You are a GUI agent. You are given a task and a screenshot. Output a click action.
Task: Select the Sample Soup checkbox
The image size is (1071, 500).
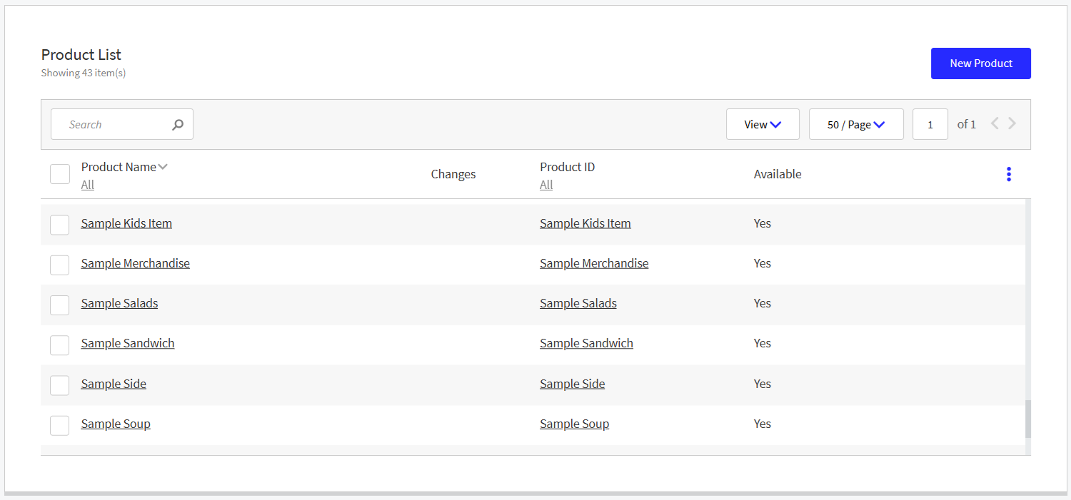coord(59,425)
